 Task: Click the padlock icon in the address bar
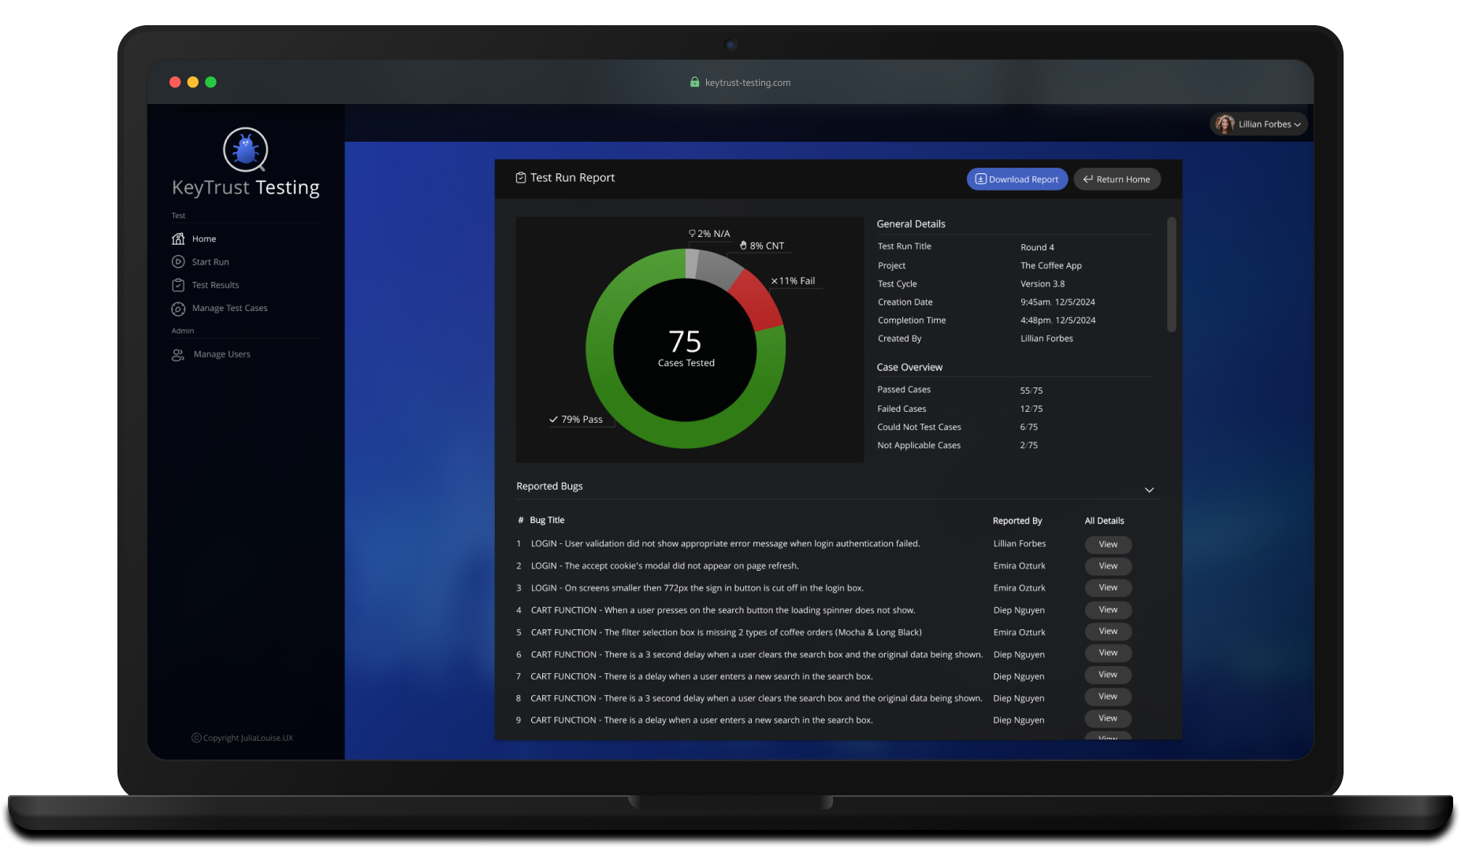click(x=694, y=82)
